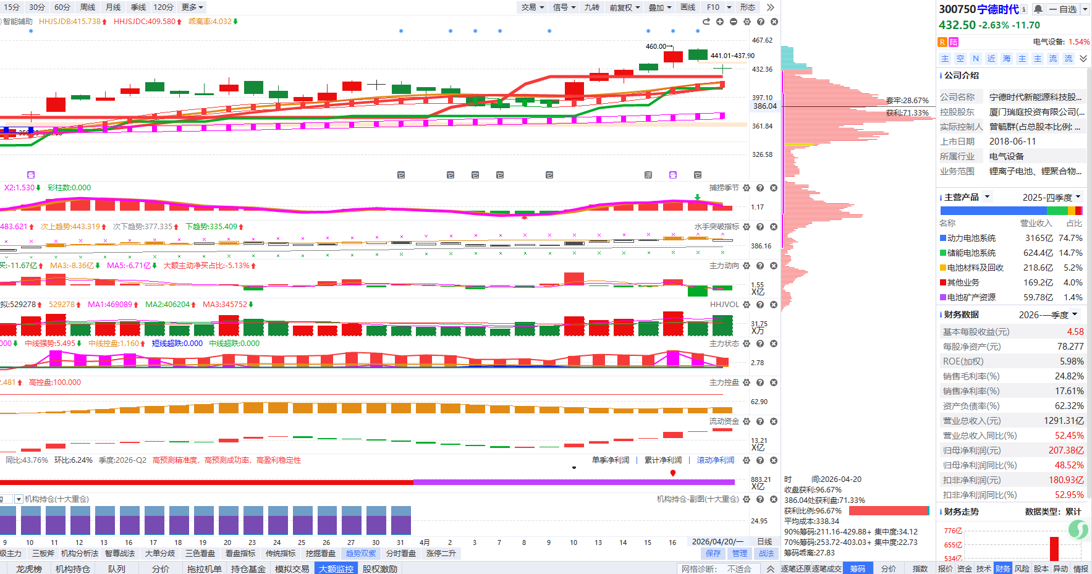Open help icon for 主力动向 indicator

[760, 266]
